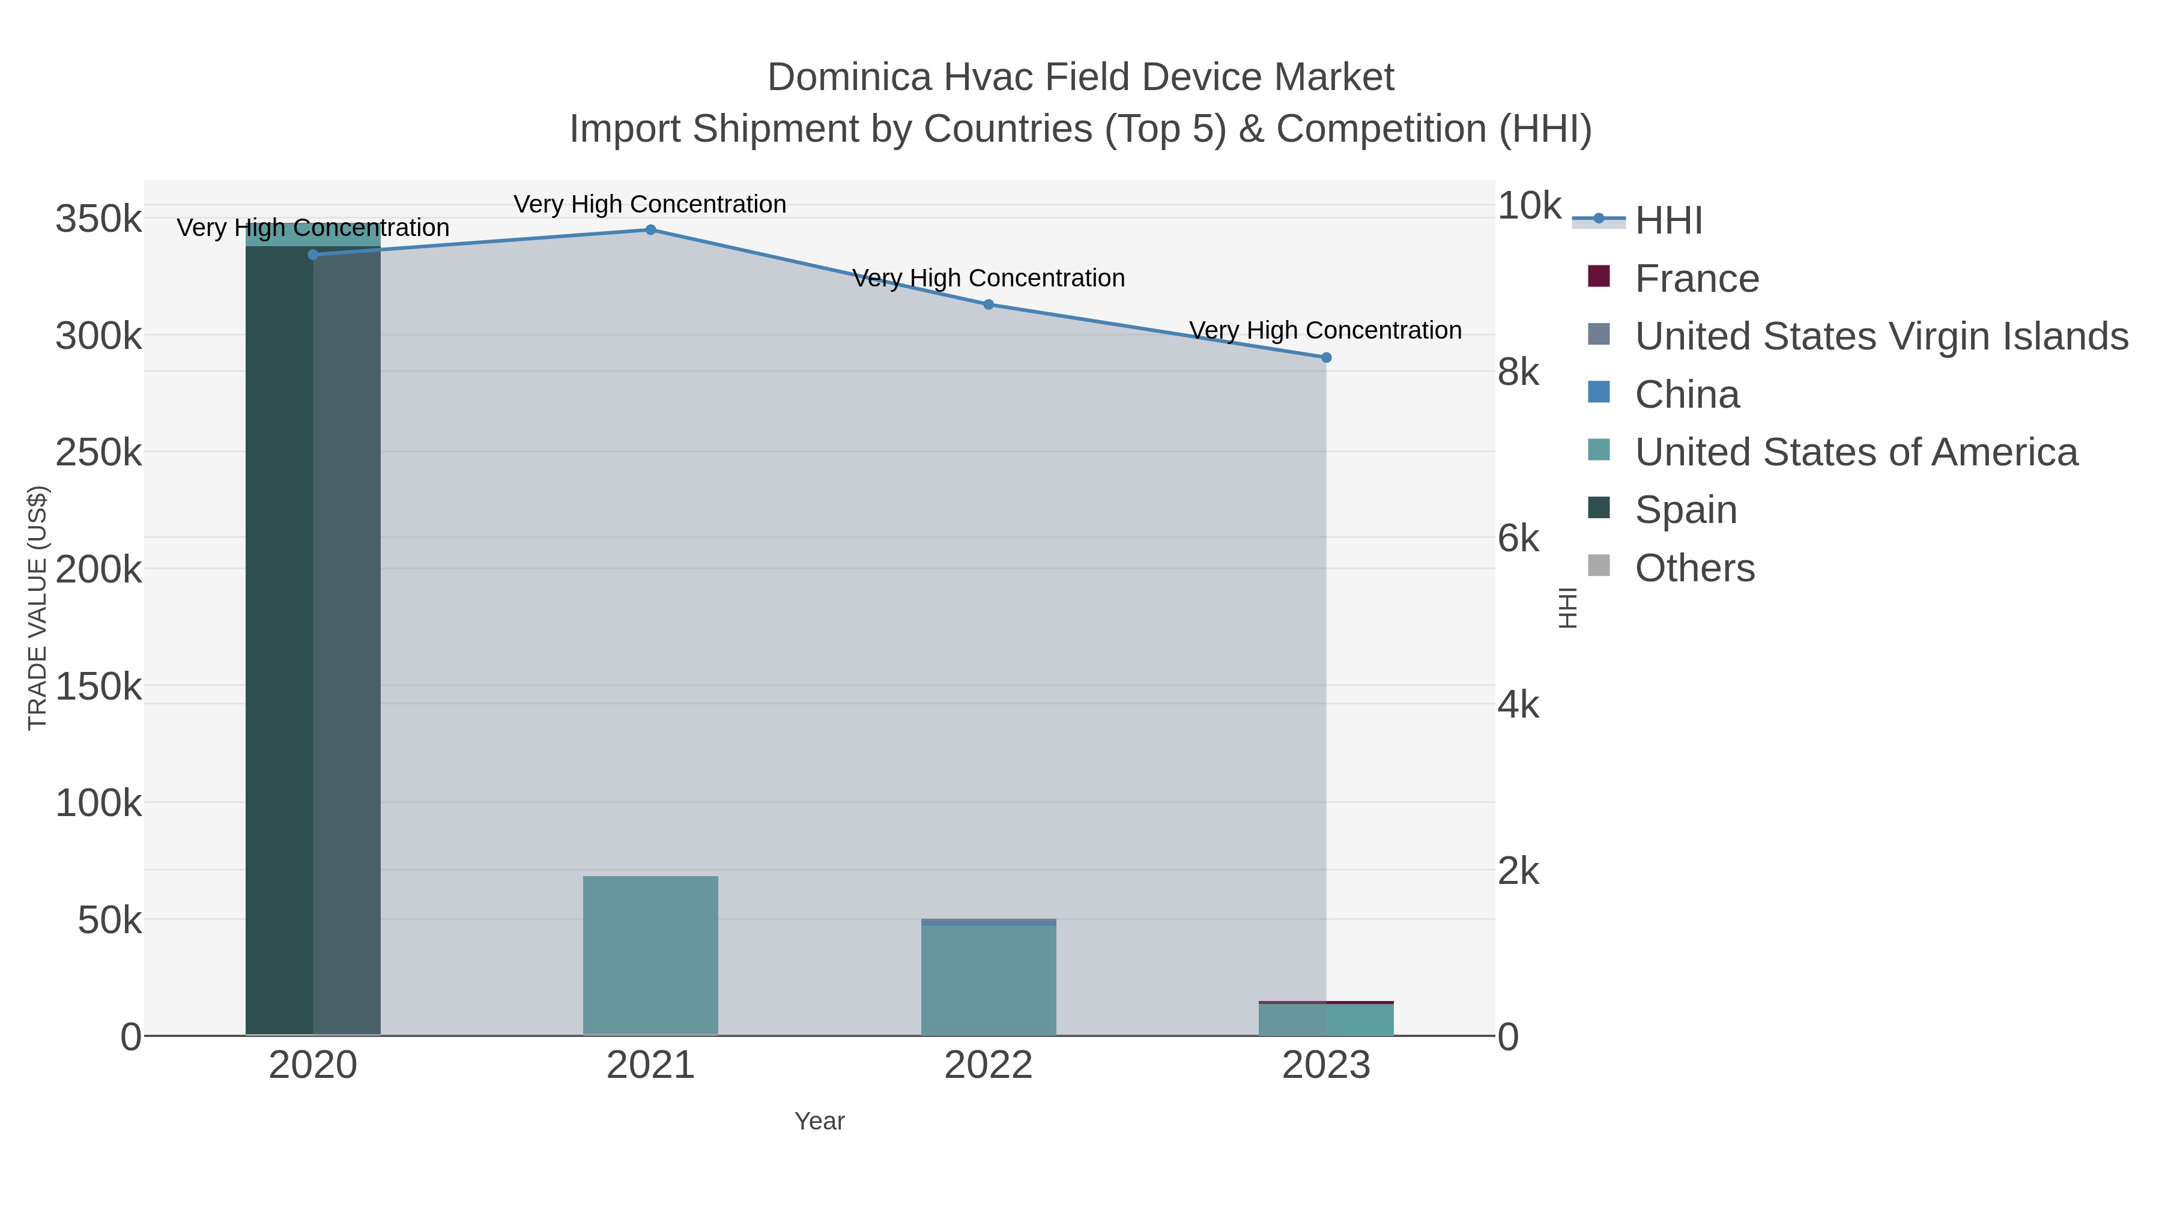
Task: Click the United States Virgin Islands swatch
Action: [x=1599, y=334]
